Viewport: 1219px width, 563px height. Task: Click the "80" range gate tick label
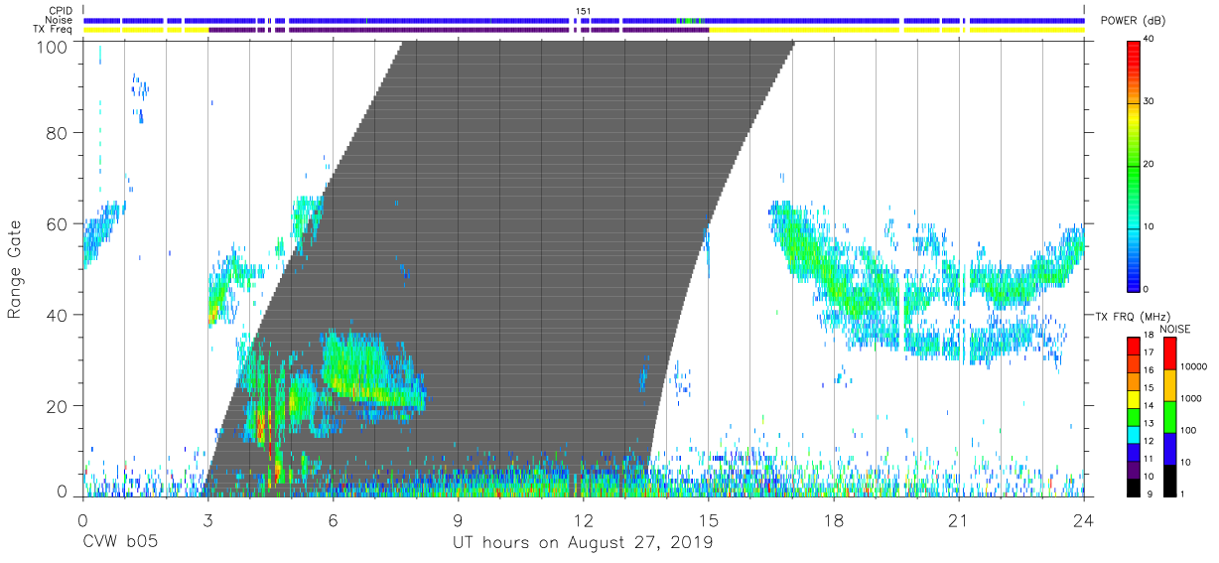[59, 133]
